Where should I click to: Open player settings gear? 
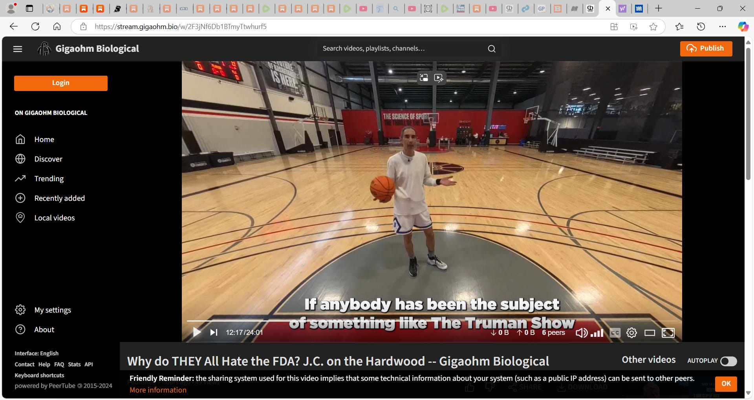(x=631, y=333)
